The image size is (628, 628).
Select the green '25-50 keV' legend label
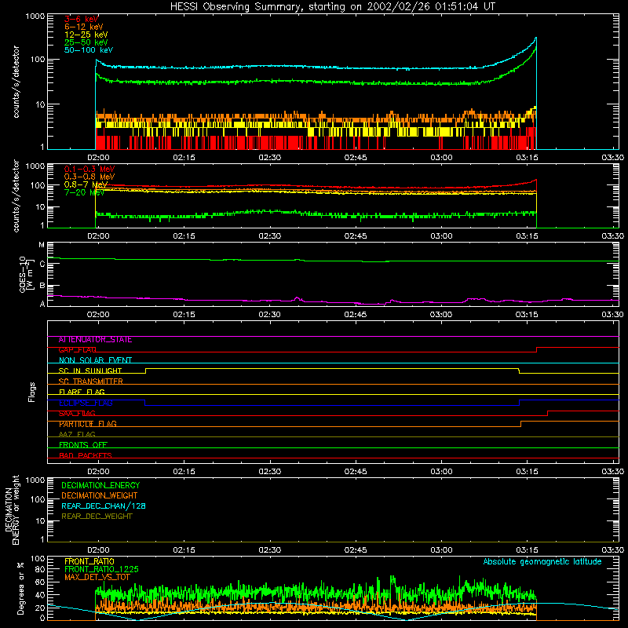click(x=86, y=42)
